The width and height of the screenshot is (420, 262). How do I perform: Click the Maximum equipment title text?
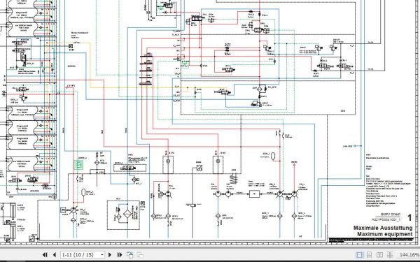click(384, 234)
